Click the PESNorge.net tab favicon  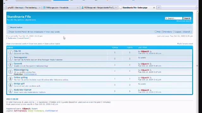click(83, 8)
